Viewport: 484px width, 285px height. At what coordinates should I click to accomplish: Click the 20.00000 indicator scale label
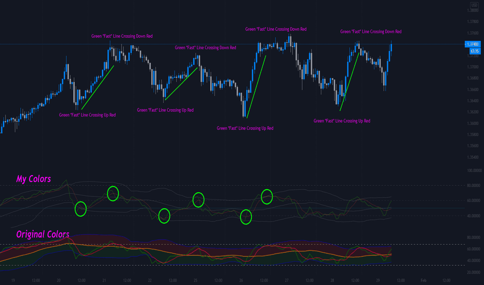[474, 273]
